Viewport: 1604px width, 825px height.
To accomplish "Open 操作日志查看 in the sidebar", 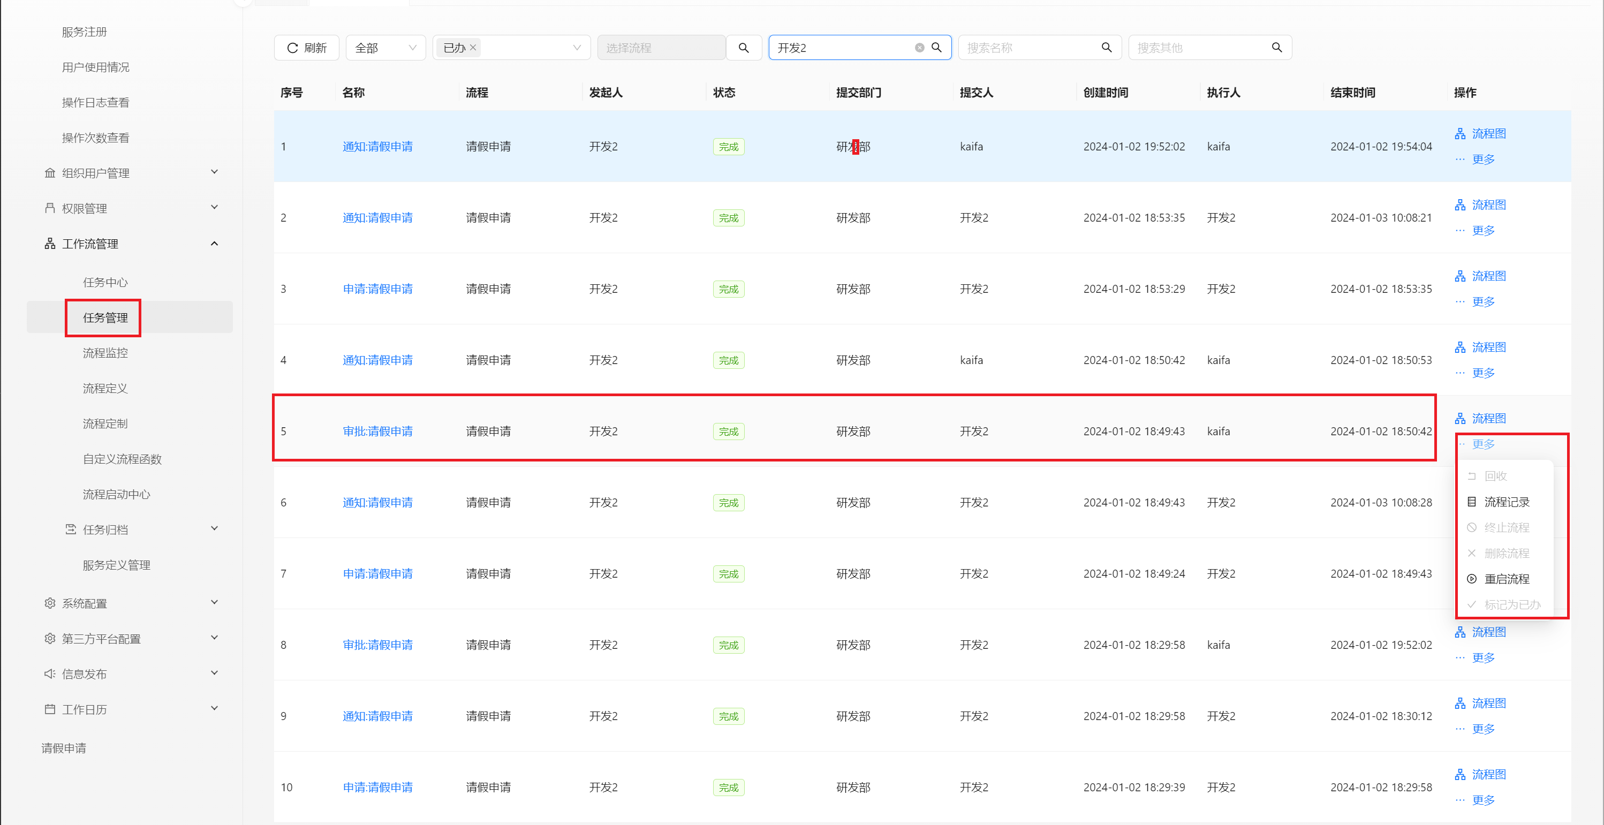I will [95, 103].
